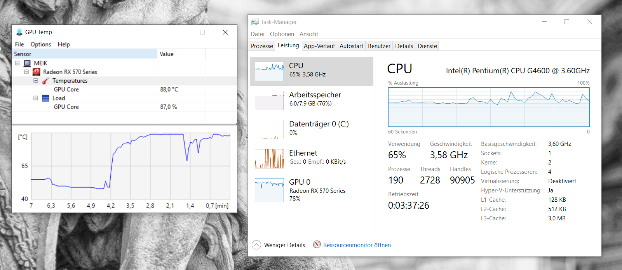Screen dimensions: 622x270
Task: Open the Ressourcenmonitor öffnen link
Action: point(357,245)
